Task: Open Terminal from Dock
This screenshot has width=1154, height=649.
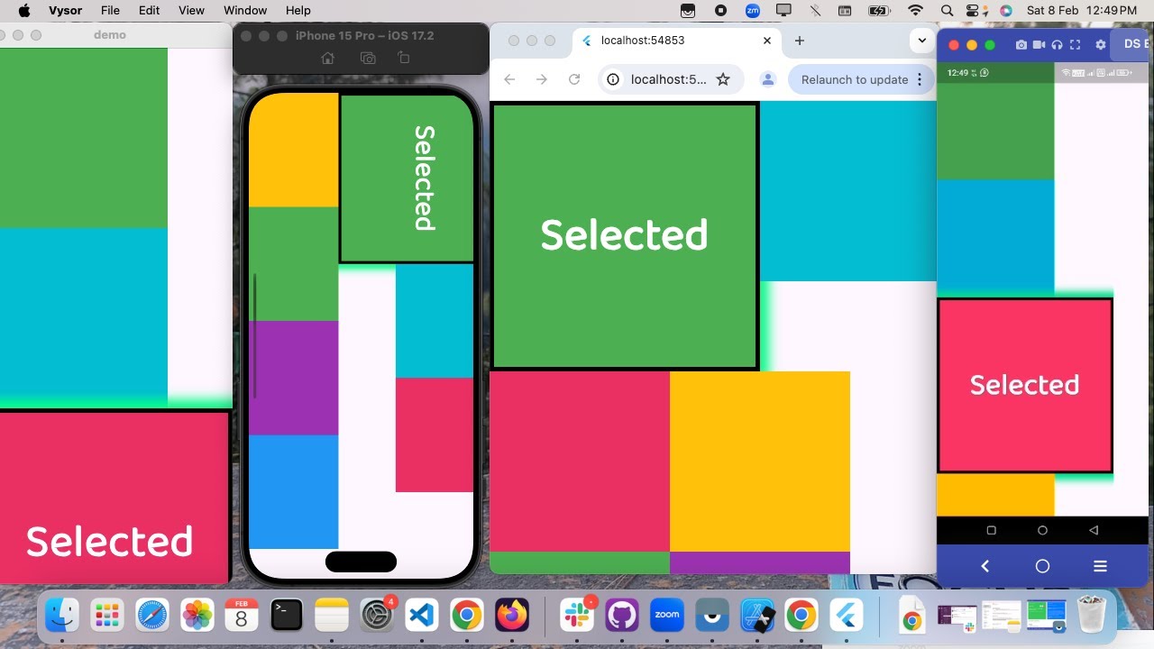Action: click(287, 616)
